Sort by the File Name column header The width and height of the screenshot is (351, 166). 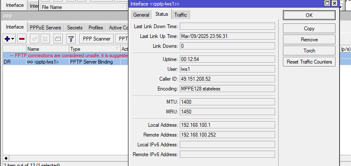(83, 7)
